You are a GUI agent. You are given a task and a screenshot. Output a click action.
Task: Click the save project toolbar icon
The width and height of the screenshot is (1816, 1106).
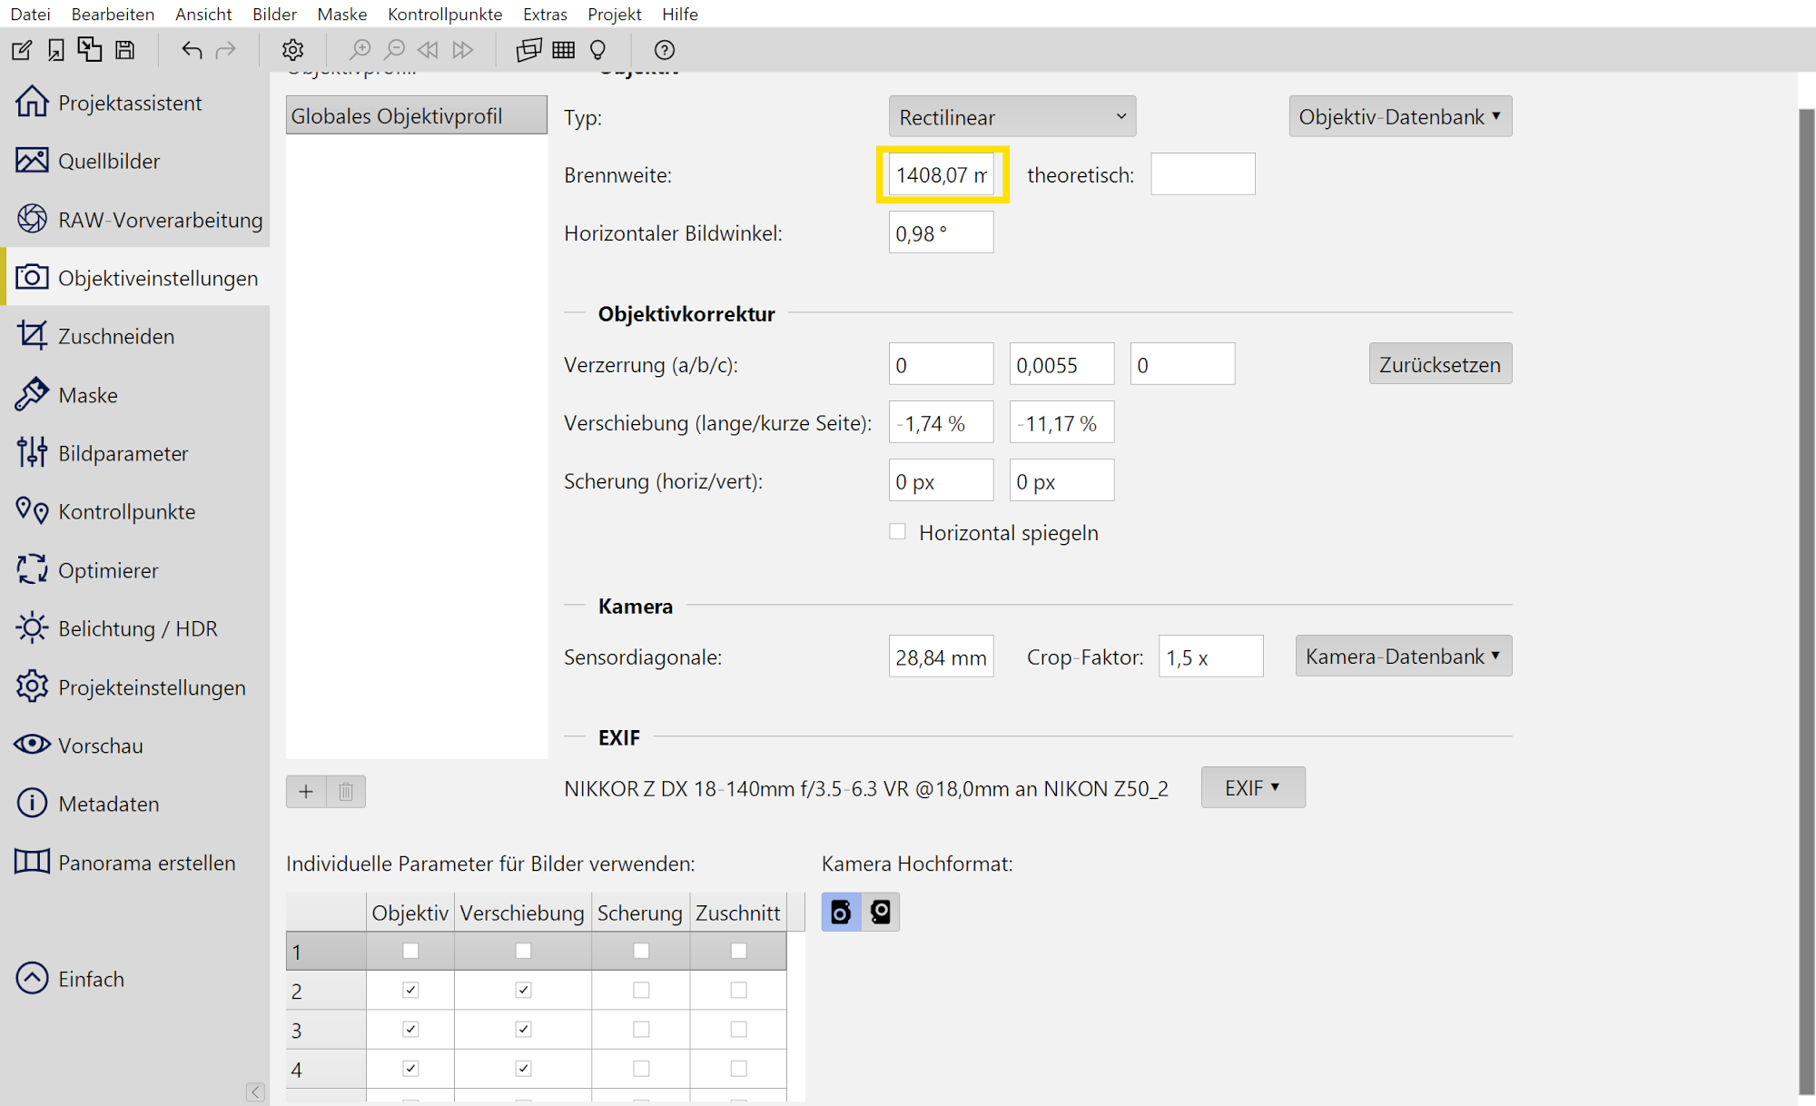click(x=125, y=50)
